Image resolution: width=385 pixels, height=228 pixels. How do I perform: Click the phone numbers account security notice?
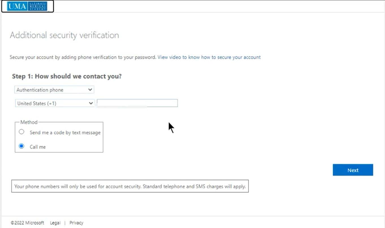coord(130,186)
